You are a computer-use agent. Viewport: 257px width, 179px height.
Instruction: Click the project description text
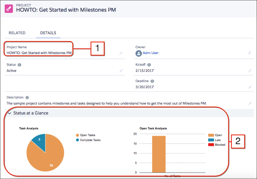(x=107, y=103)
